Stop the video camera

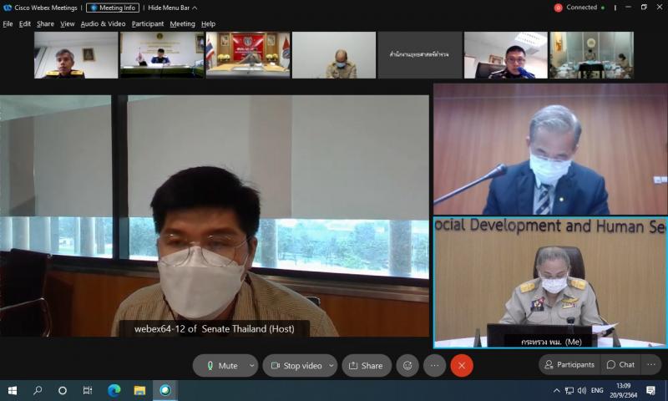(x=296, y=366)
